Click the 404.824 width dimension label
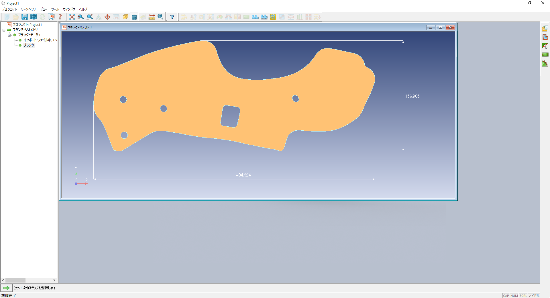This screenshot has width=550, height=298. [x=243, y=175]
